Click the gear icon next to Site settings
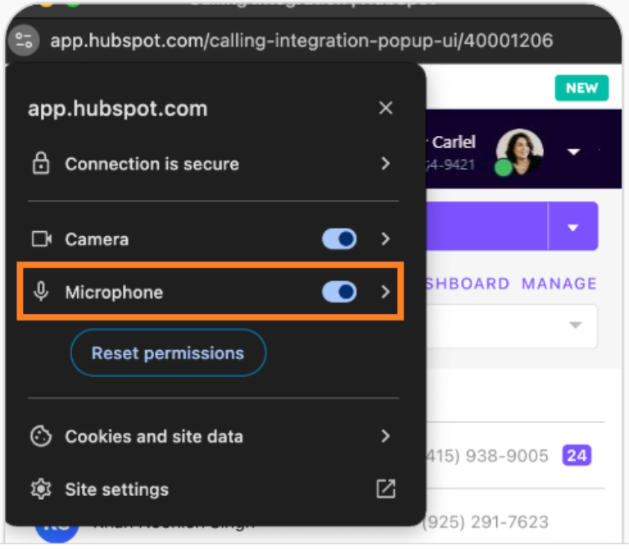The width and height of the screenshot is (629, 550). point(41,489)
